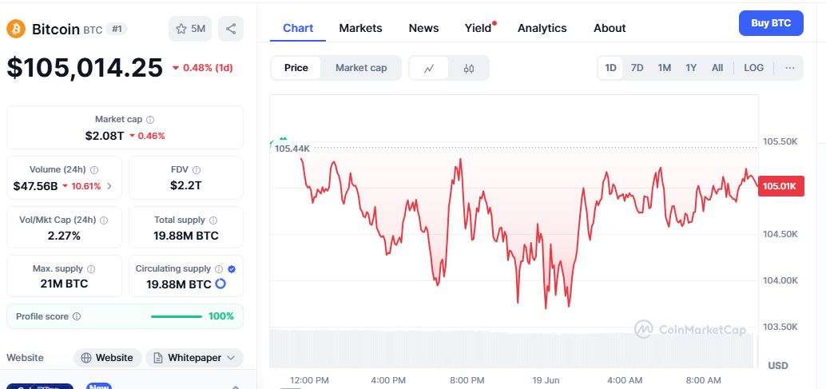Click the Profile score progress bar
This screenshot has height=389, width=826.
pos(177,316)
